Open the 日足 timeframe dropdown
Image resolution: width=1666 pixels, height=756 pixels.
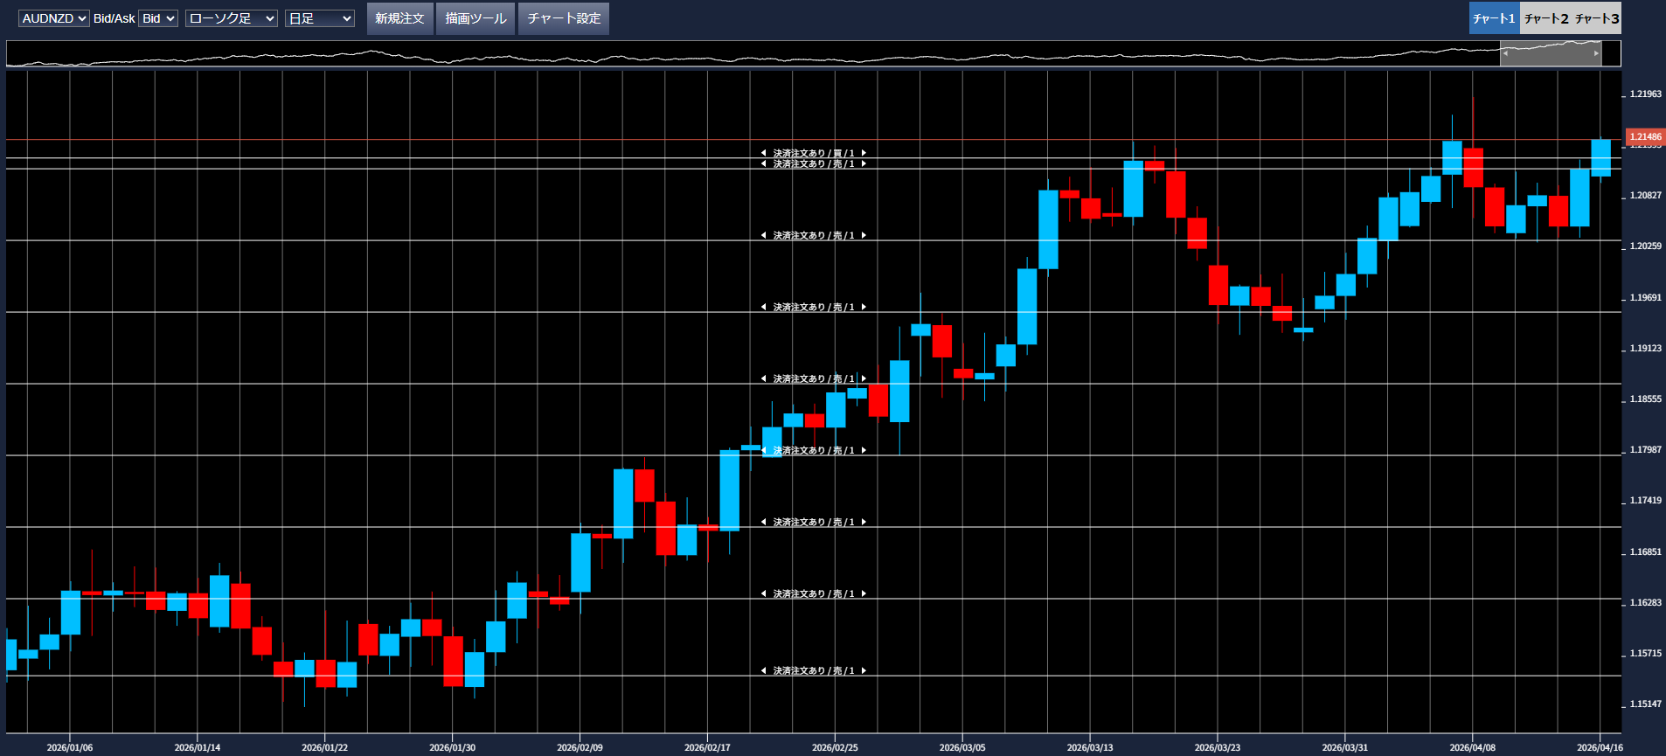(319, 18)
